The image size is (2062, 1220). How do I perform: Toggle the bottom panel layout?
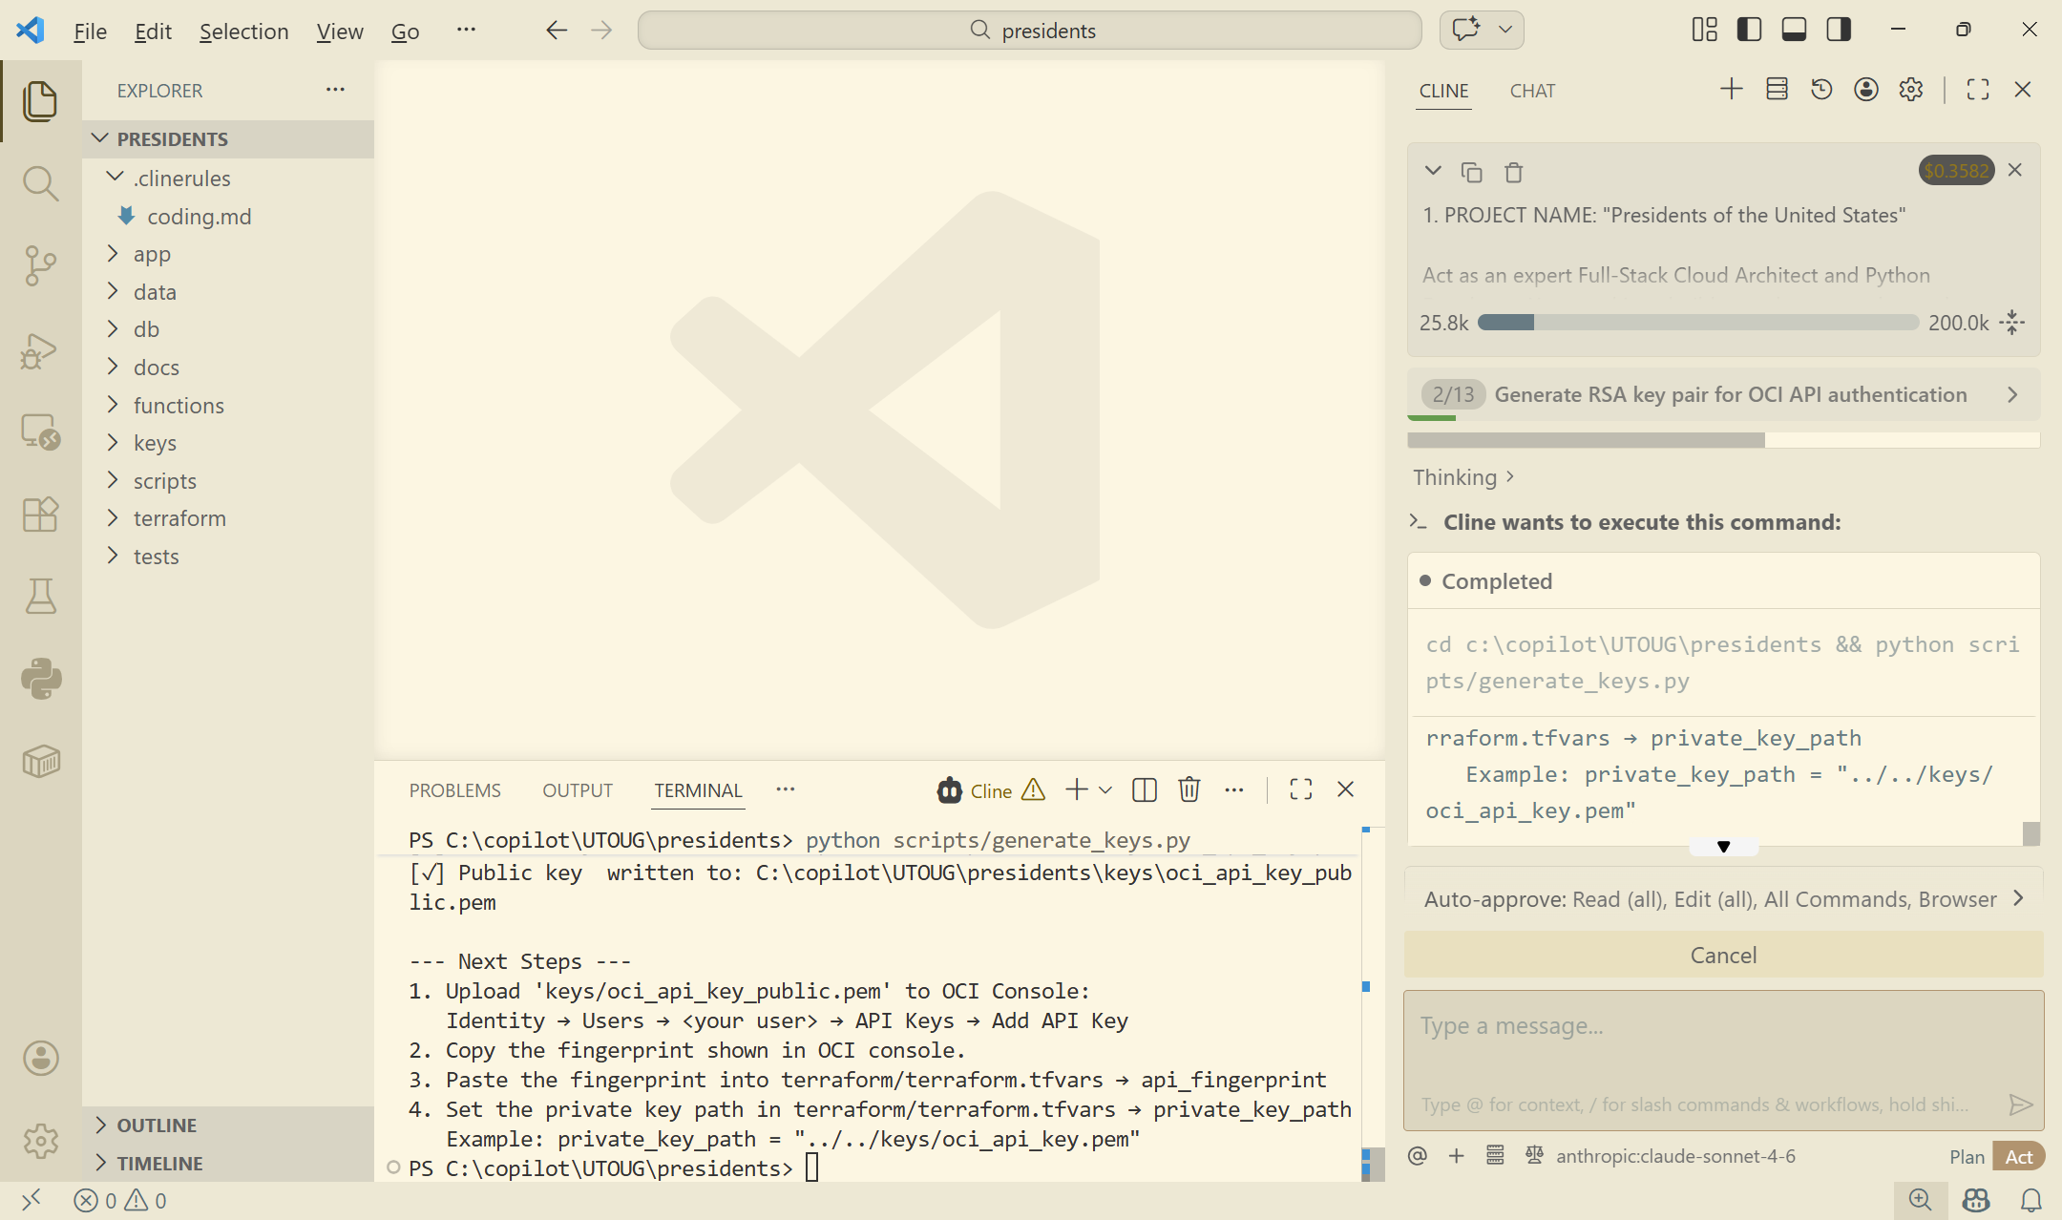coord(1794,30)
